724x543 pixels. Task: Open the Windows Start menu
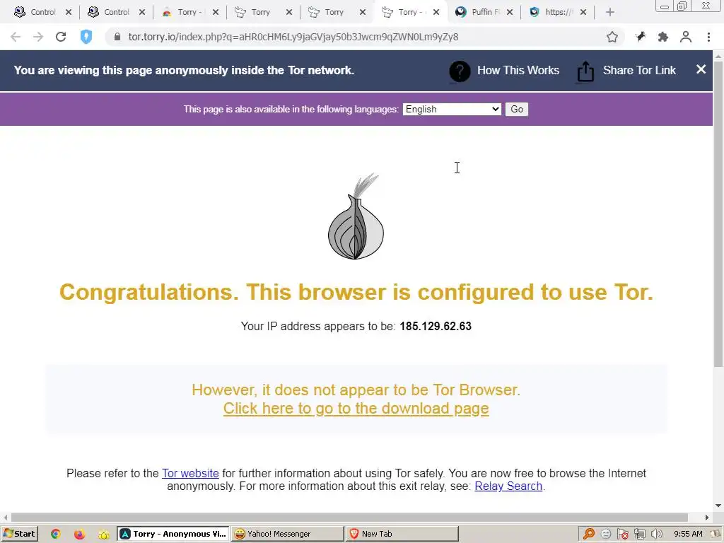click(19, 534)
